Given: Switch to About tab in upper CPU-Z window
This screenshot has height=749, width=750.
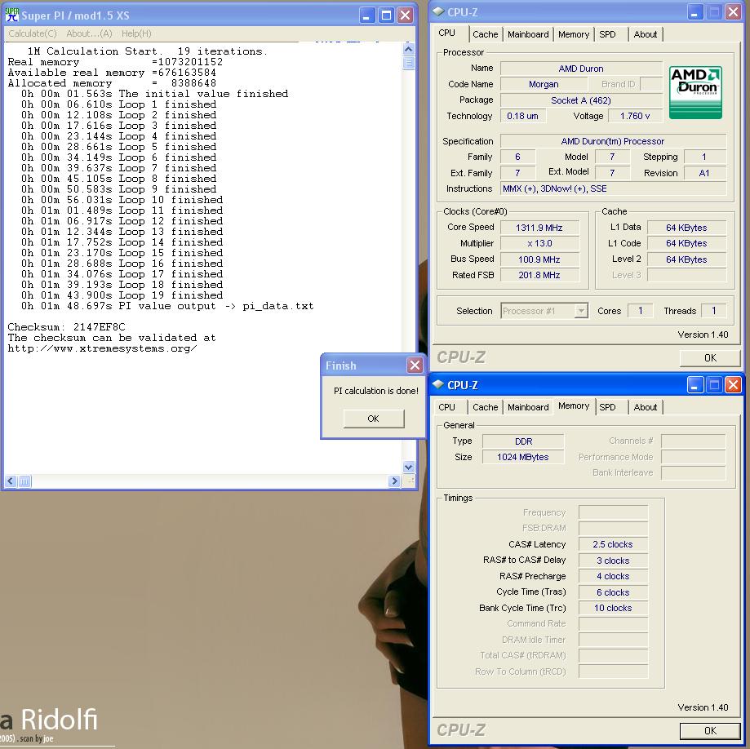Looking at the screenshot, I should (x=646, y=34).
